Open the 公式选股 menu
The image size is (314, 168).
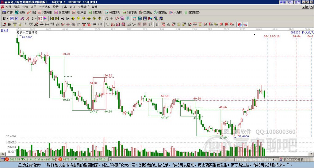click(45, 7)
